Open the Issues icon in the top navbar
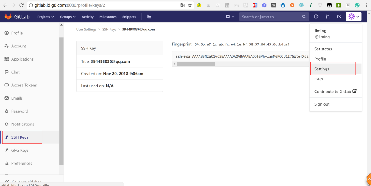Screen dimensions: 371x186 click(316, 16)
